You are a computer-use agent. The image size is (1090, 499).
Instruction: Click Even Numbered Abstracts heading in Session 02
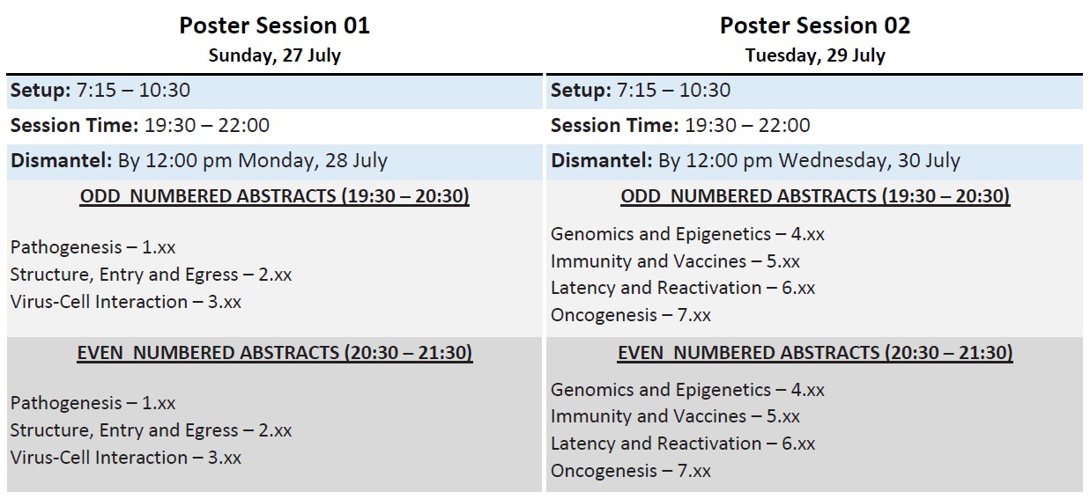tap(815, 353)
